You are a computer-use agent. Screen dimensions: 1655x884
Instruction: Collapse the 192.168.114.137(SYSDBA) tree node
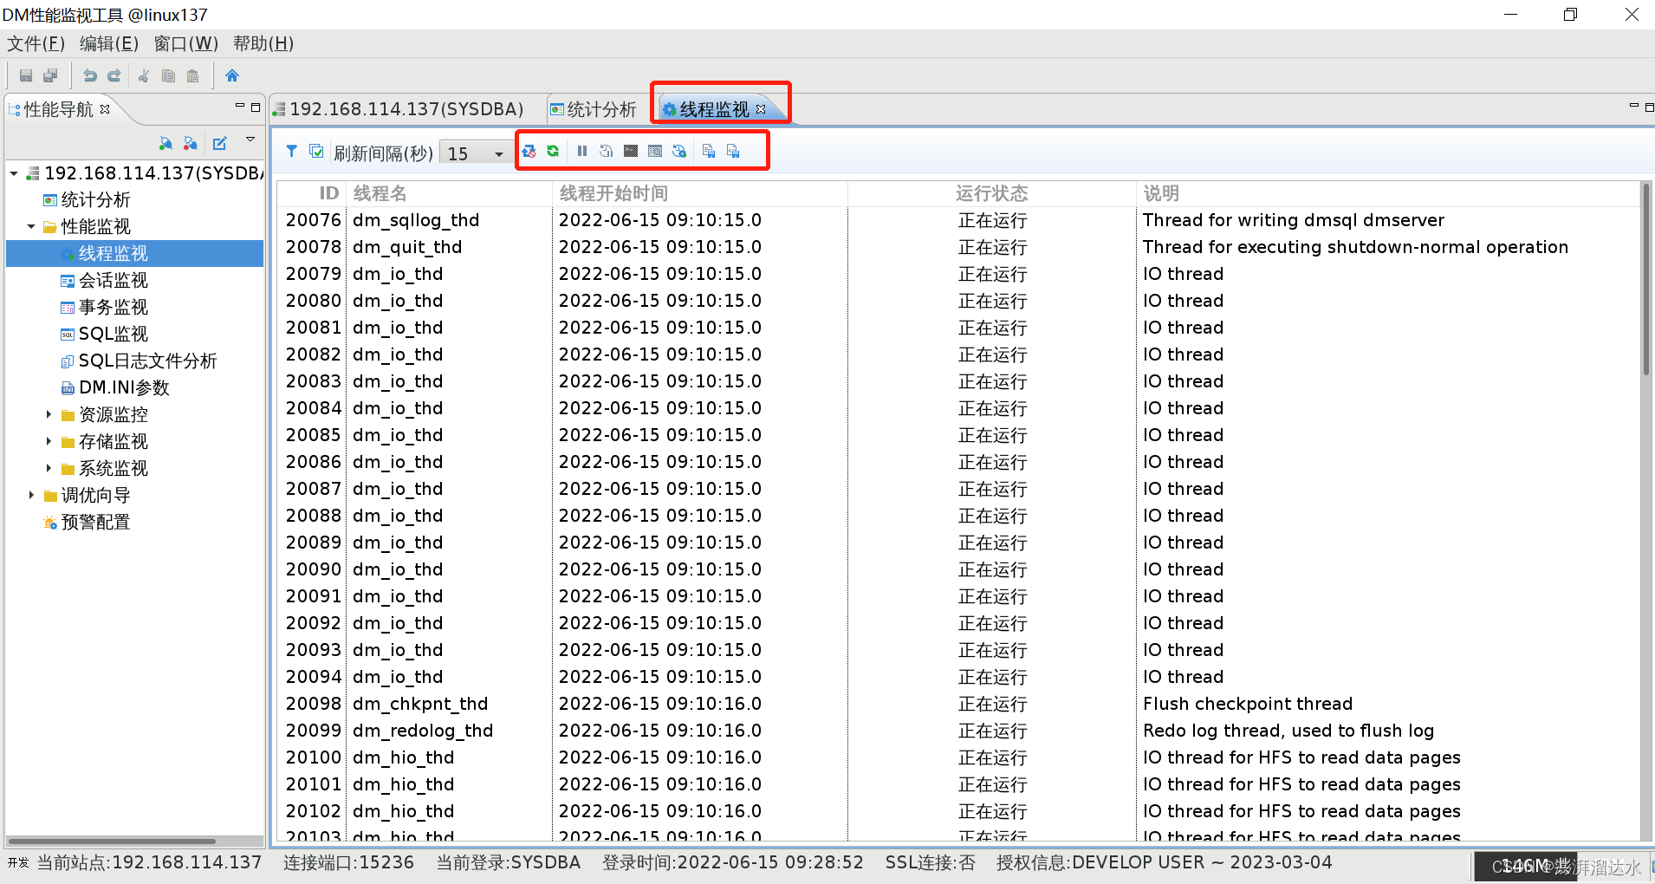[x=14, y=174]
